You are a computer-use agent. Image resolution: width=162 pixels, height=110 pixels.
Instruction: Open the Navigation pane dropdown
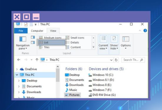tap(23, 43)
